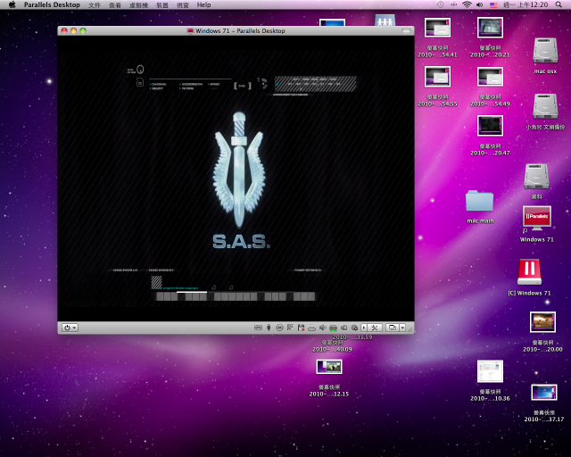Image resolution: width=571 pixels, height=457 pixels.
Task: Open the 查看 menu
Action: point(115,5)
